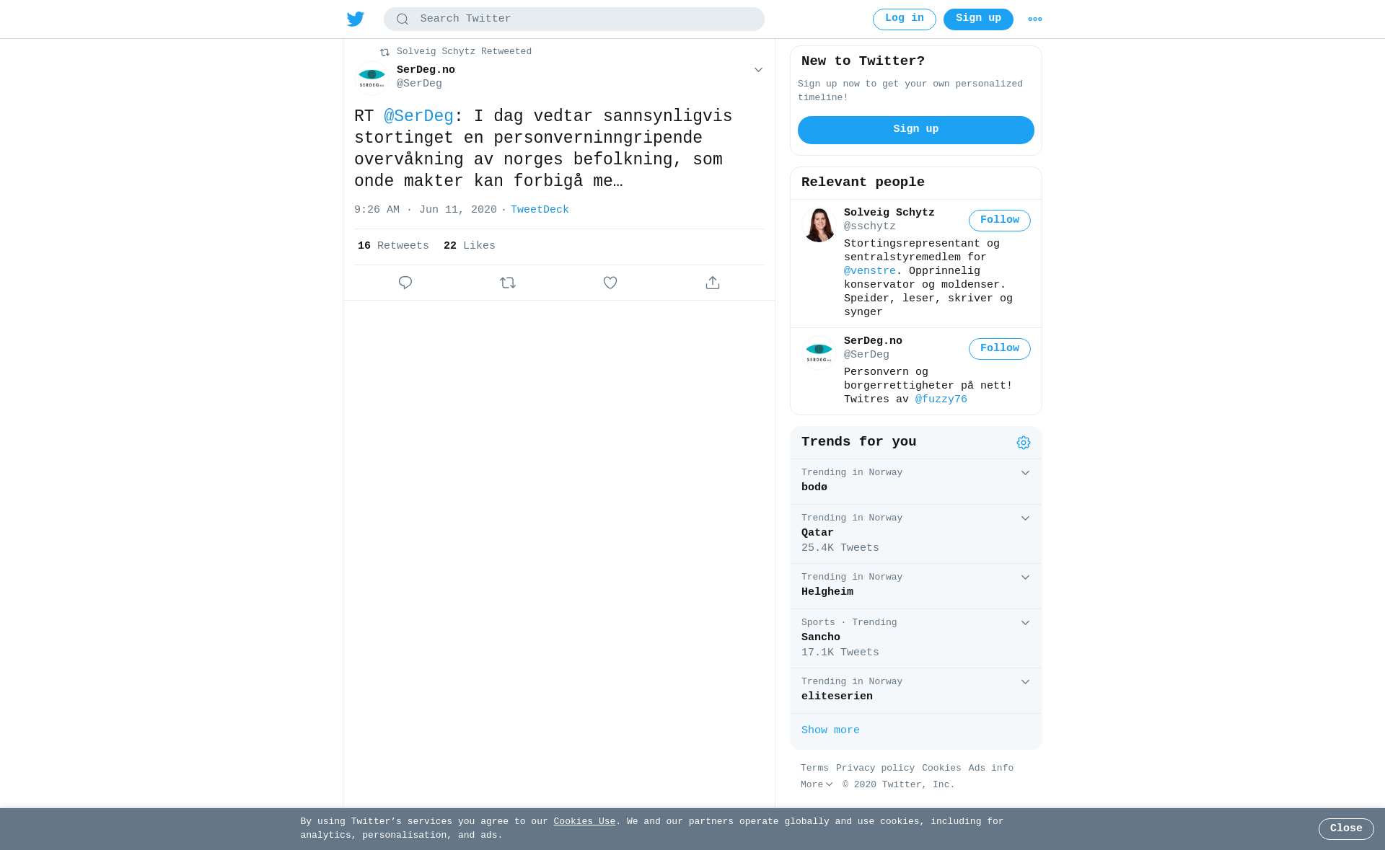The image size is (1385, 850).
Task: Expand tweet options chevron next to SerDeg.no
Action: point(758,70)
